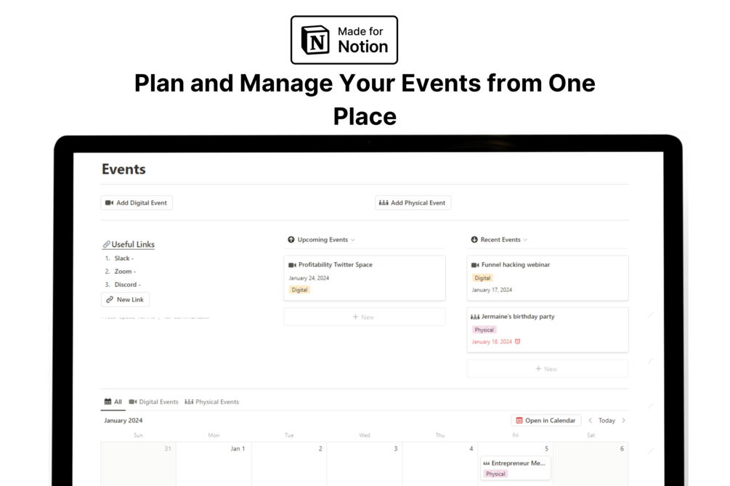Expand the Recent Events view dropdown

point(525,240)
